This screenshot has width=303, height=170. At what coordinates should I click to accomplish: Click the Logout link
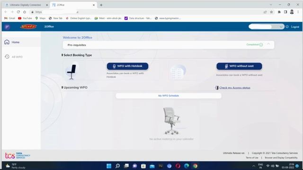click(x=295, y=27)
